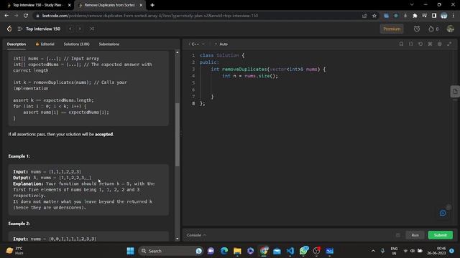Click the floating feedback chat icon

pyautogui.click(x=443, y=213)
